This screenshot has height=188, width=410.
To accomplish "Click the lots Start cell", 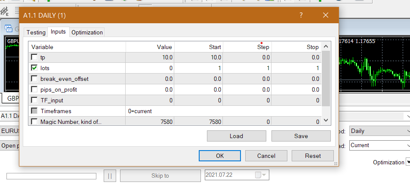I will 199,68.
